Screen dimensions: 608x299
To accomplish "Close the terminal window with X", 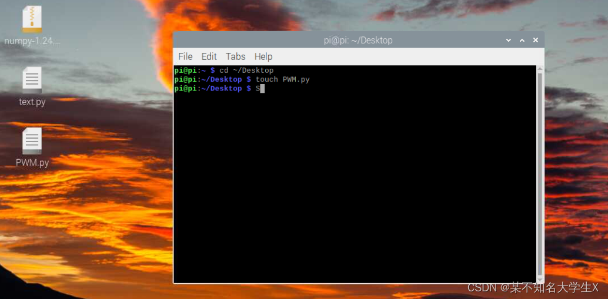I will coord(536,41).
